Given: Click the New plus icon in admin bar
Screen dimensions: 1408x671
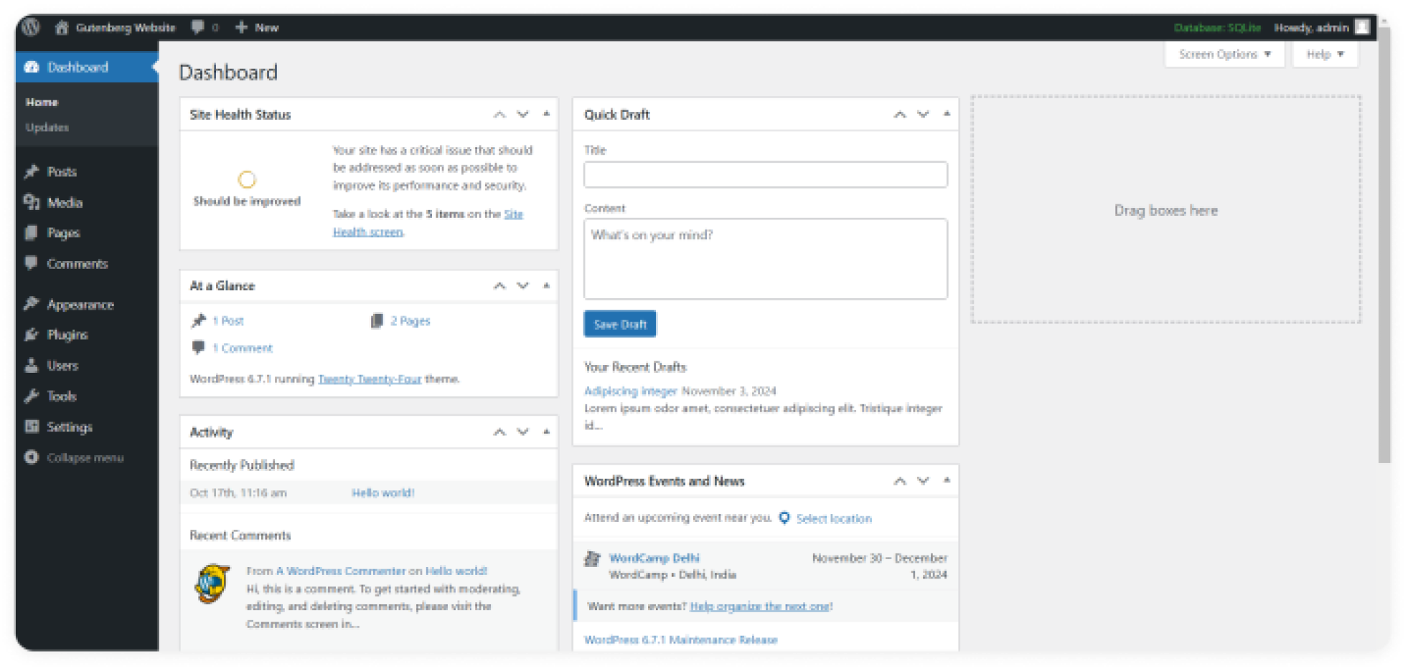Looking at the screenshot, I should click(x=241, y=27).
